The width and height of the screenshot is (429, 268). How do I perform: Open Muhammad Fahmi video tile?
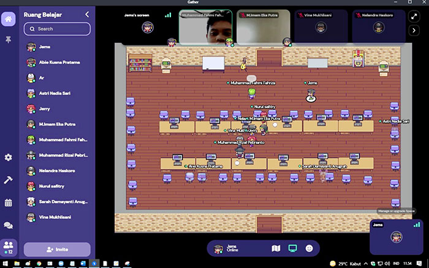pos(205,27)
